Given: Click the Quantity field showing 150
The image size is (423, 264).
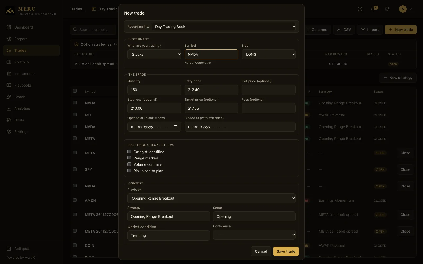Looking at the screenshot, I should 154,90.
